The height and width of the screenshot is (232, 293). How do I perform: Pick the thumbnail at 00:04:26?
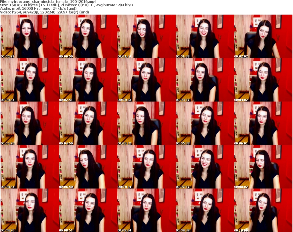(30, 124)
